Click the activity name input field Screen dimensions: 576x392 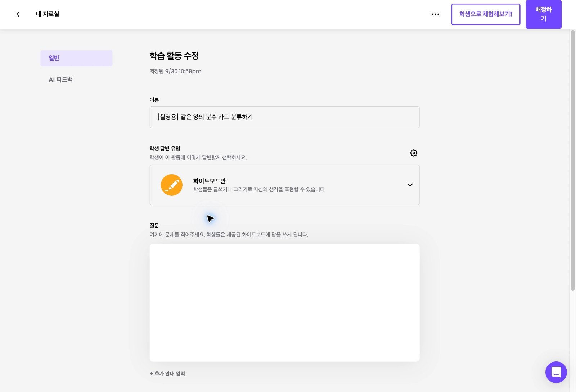pos(284,117)
